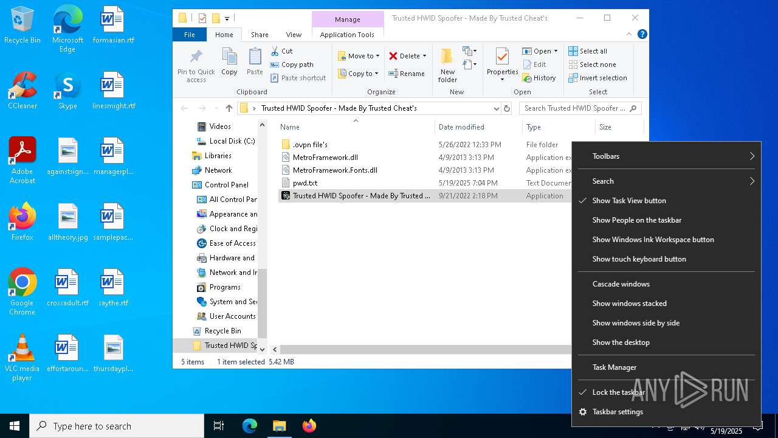Toggle Show People on the taskbar
This screenshot has width=778, height=438.
click(x=666, y=220)
